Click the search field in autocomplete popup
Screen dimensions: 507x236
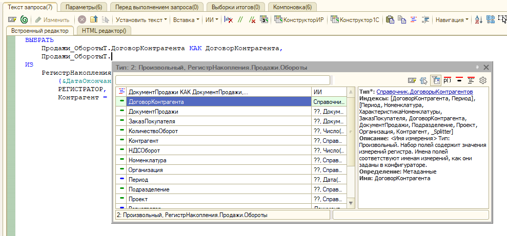[x=223, y=80]
